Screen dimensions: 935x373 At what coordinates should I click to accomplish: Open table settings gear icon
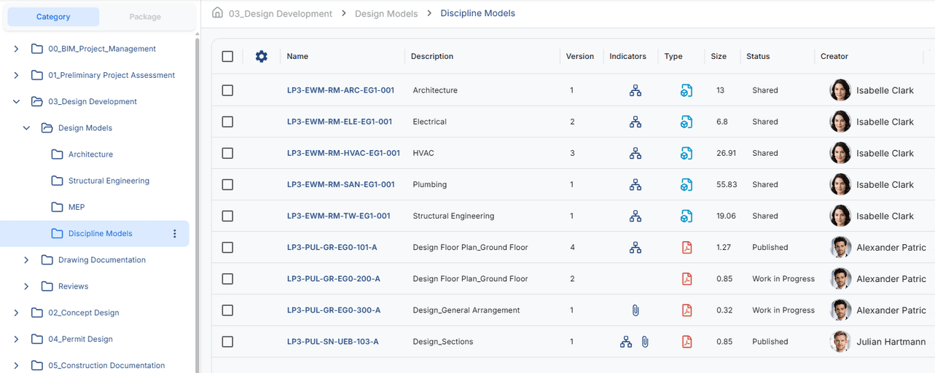click(262, 56)
